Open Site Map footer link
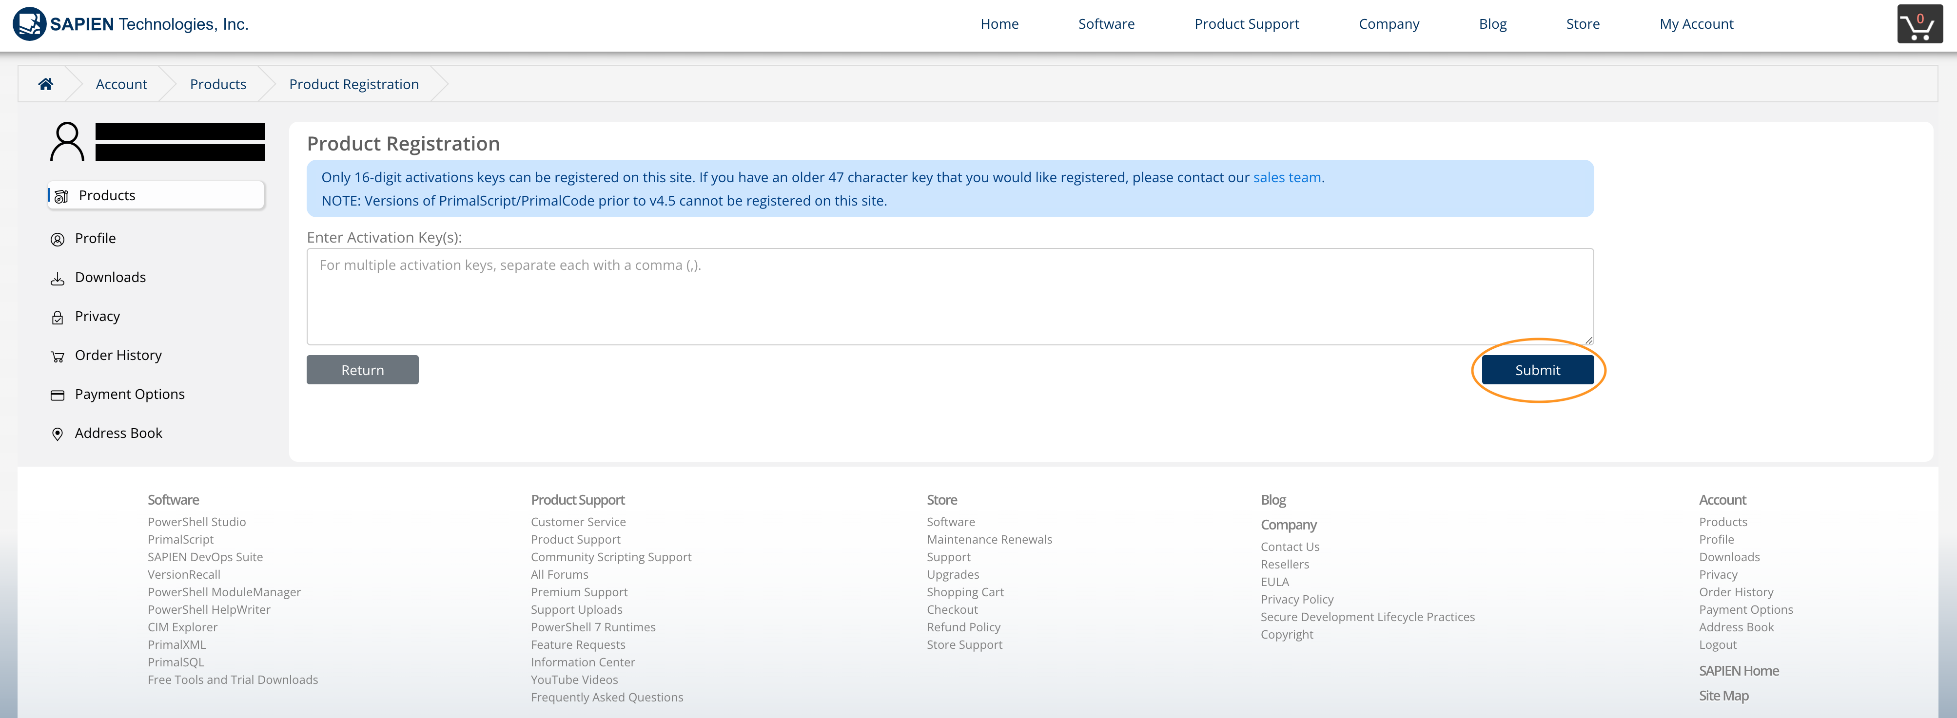Screen dimensions: 1957x718 pos(1724,696)
